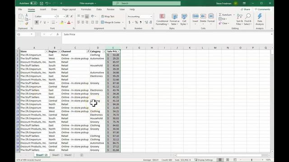Screen dimensions: 289x162
Task: Open the Clear dropdown
Action: [224, 23]
